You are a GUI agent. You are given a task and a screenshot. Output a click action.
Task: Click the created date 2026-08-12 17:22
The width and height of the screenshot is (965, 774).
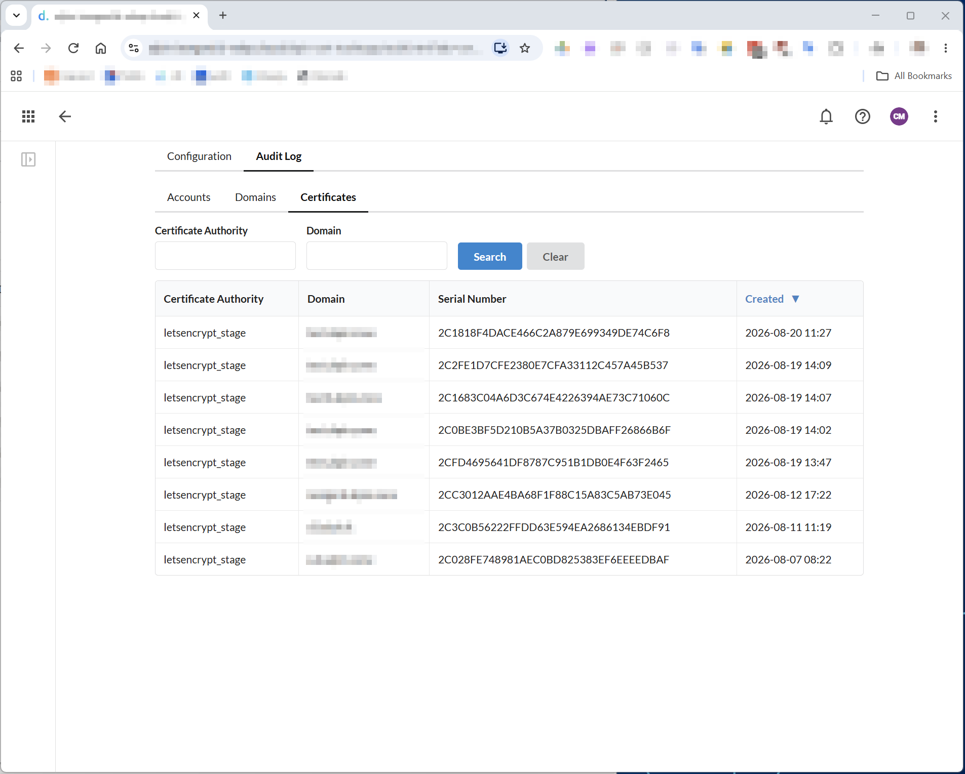[x=788, y=495]
